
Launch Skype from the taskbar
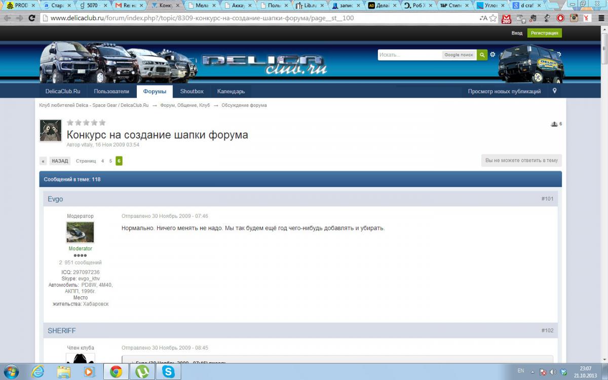168,372
